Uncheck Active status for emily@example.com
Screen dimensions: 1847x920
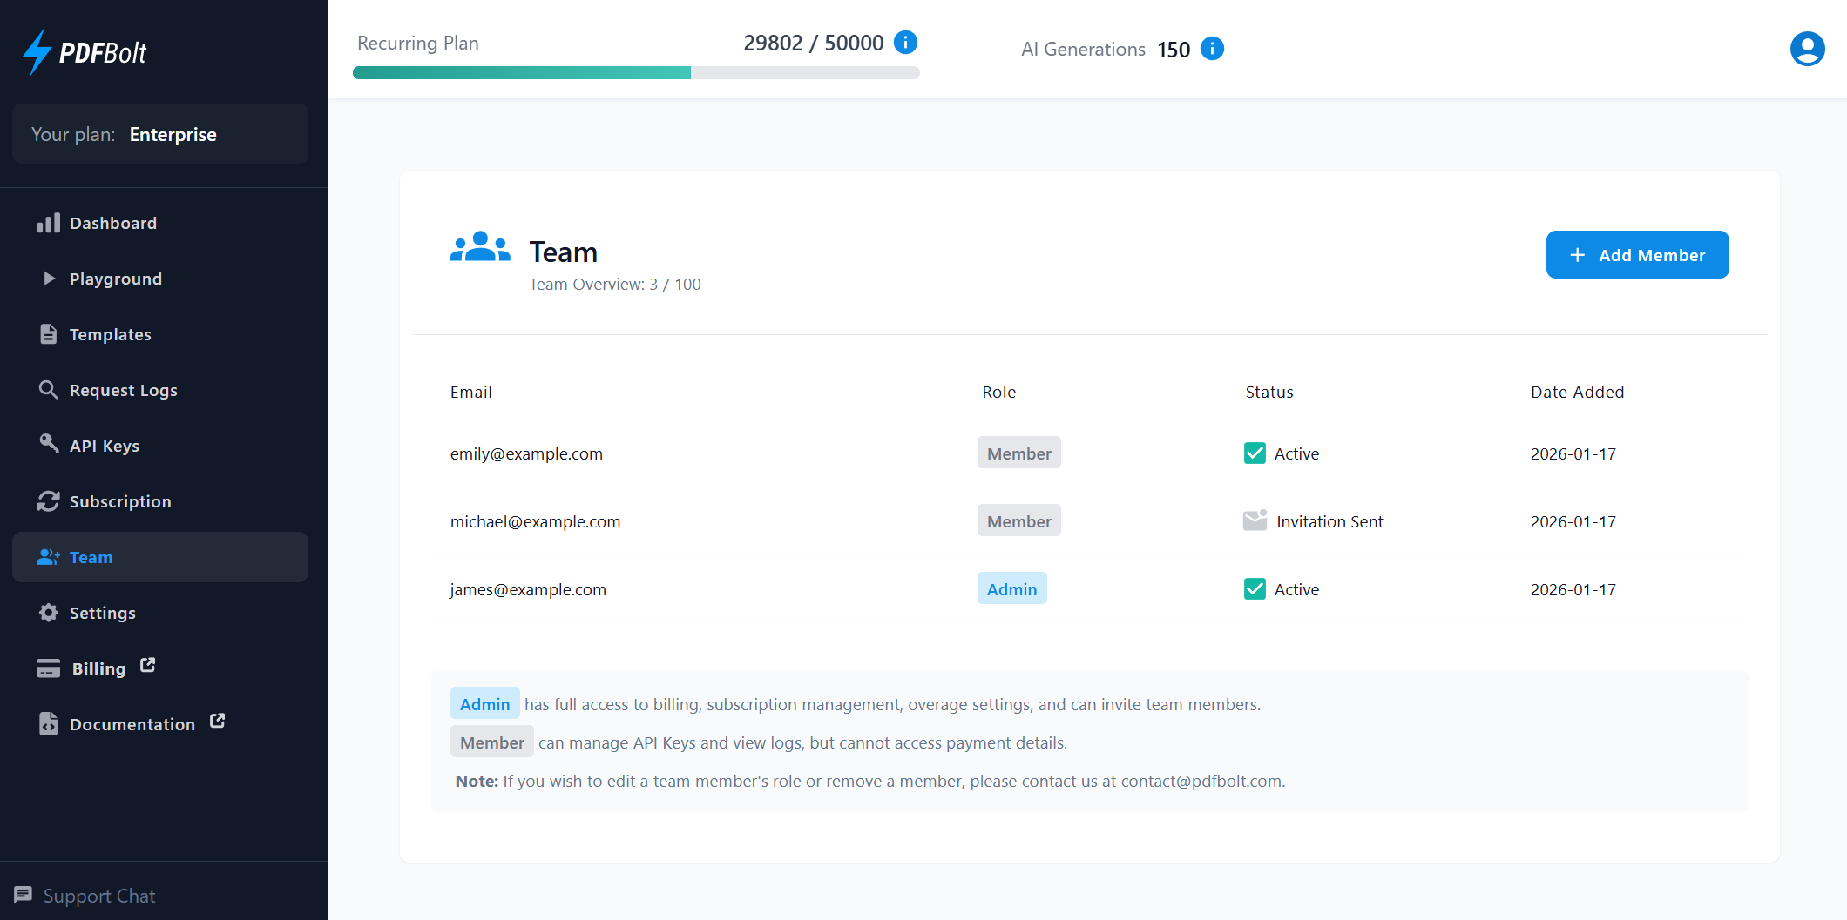tap(1255, 453)
